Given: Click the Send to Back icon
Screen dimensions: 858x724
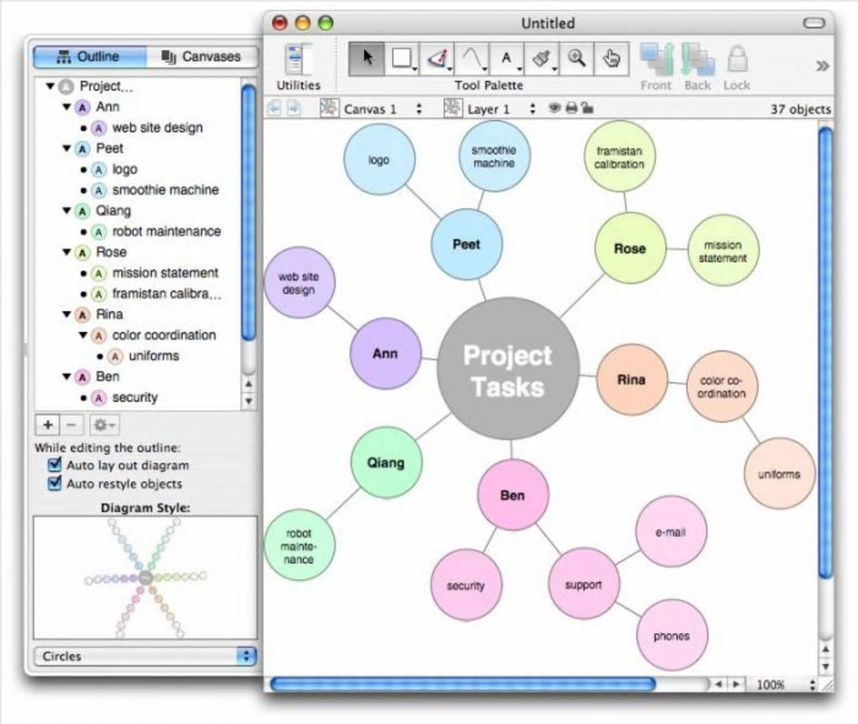Looking at the screenshot, I should [697, 59].
